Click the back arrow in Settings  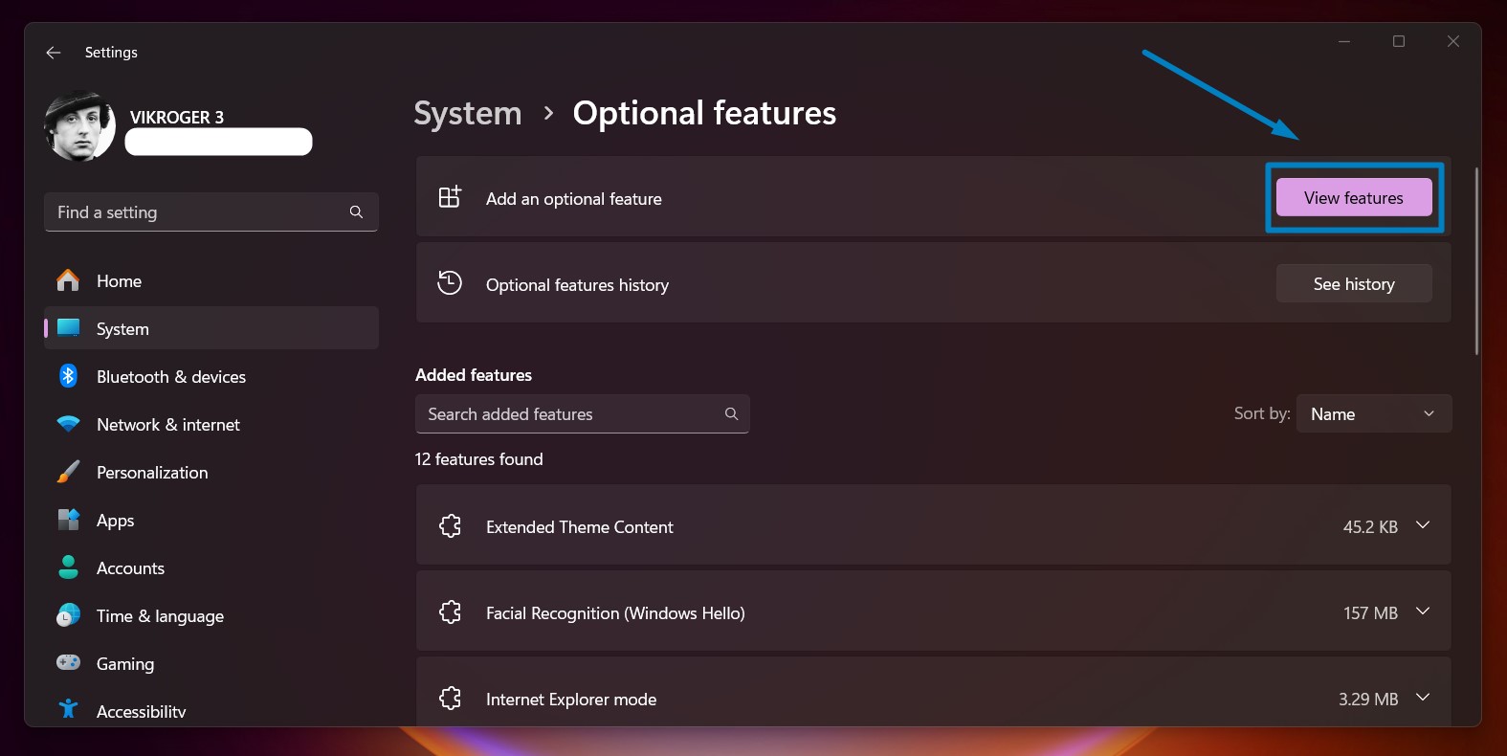[54, 53]
